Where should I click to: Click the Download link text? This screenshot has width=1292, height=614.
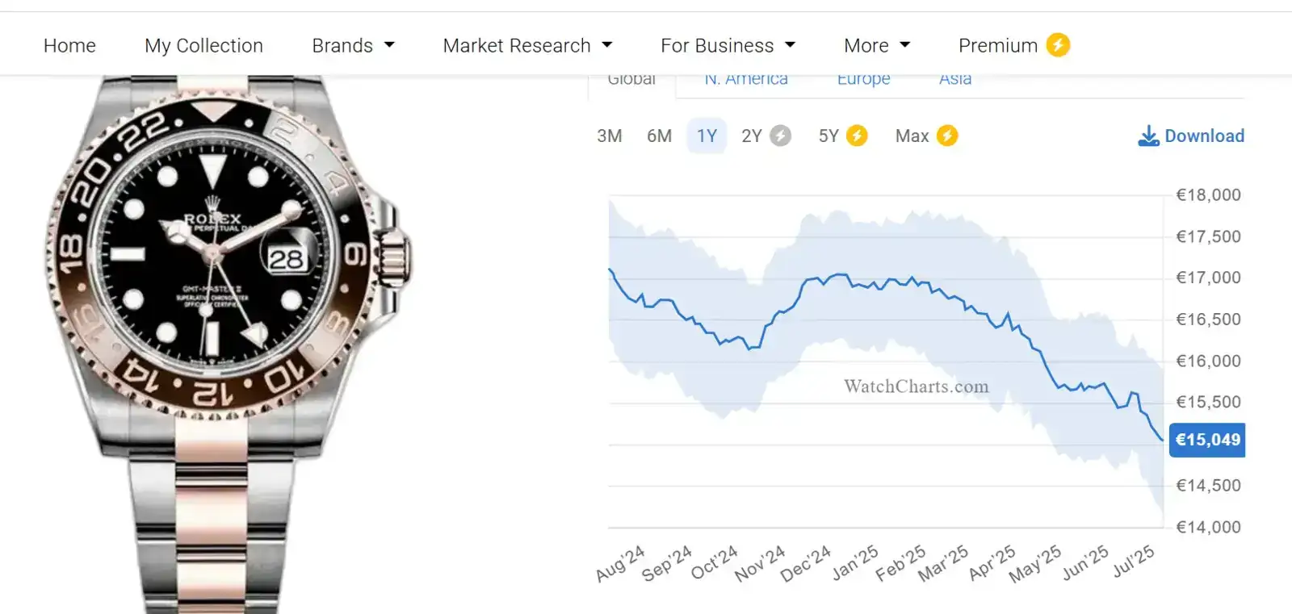1204,136
